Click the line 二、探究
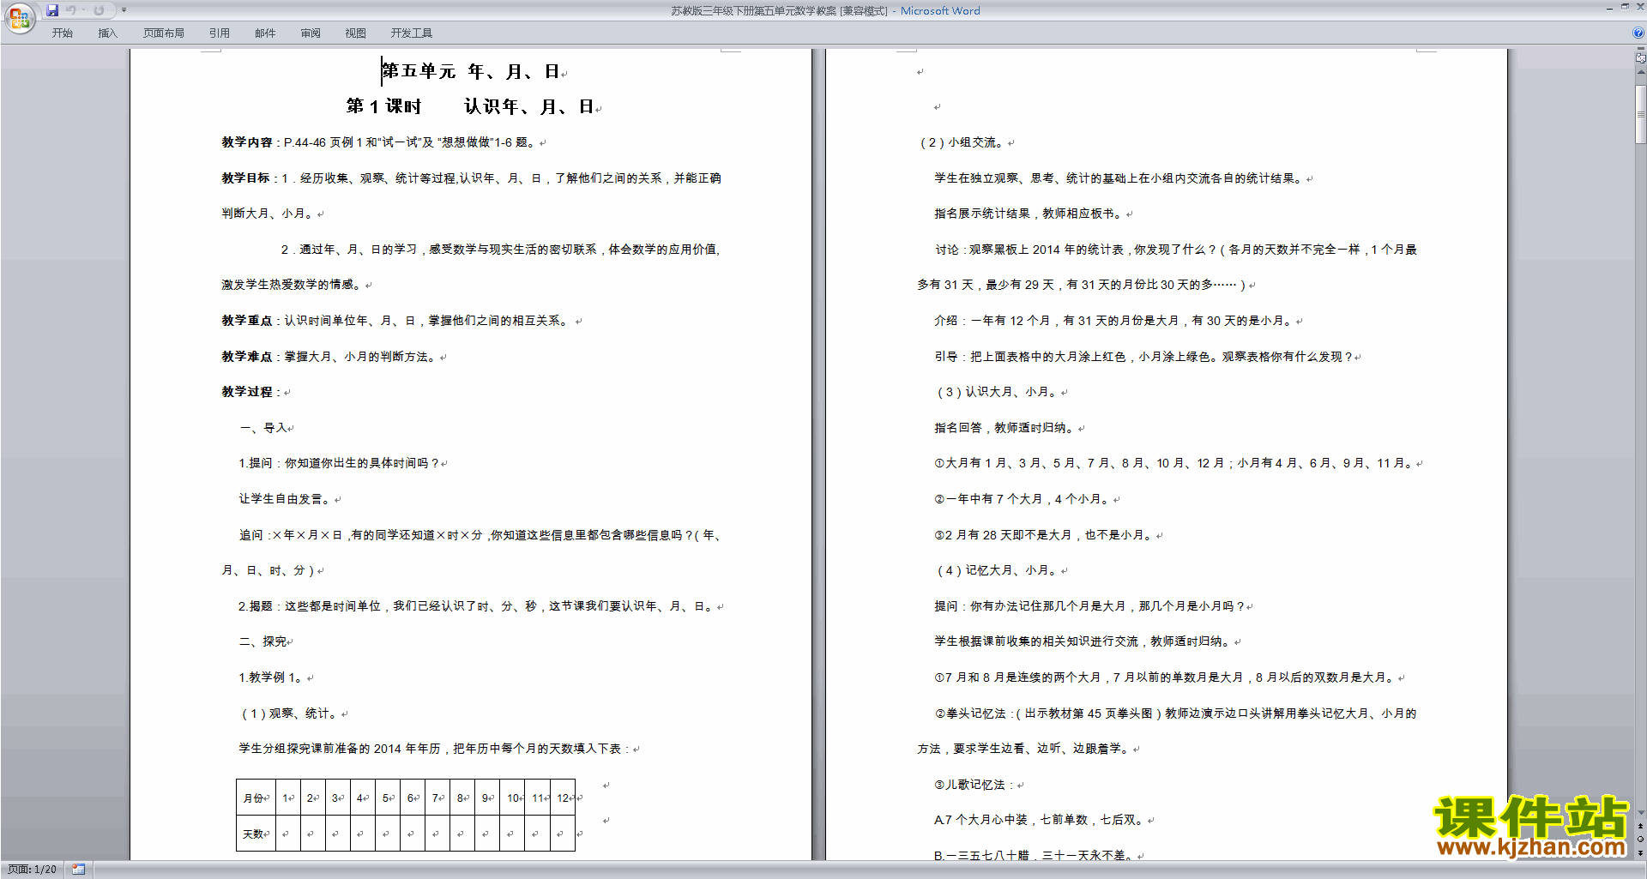1647x879 pixels. coord(263,641)
